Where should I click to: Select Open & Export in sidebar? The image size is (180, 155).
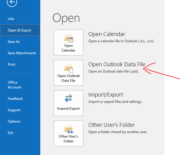(x=20, y=30)
